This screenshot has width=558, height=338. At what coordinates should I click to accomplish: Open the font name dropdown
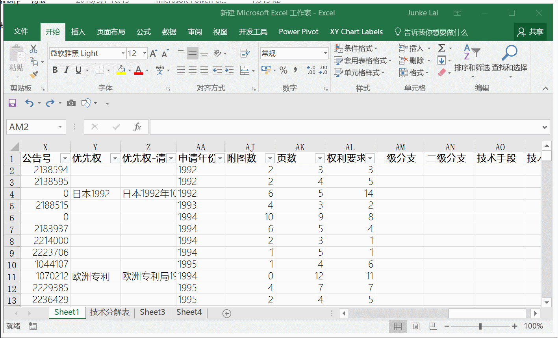(x=123, y=53)
